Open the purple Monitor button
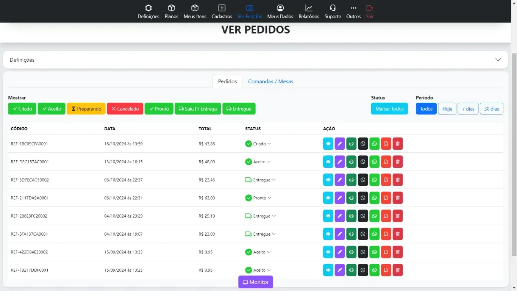517x291 pixels. 256,282
